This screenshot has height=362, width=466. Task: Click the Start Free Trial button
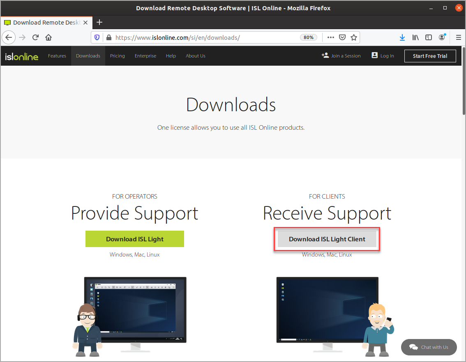(430, 56)
